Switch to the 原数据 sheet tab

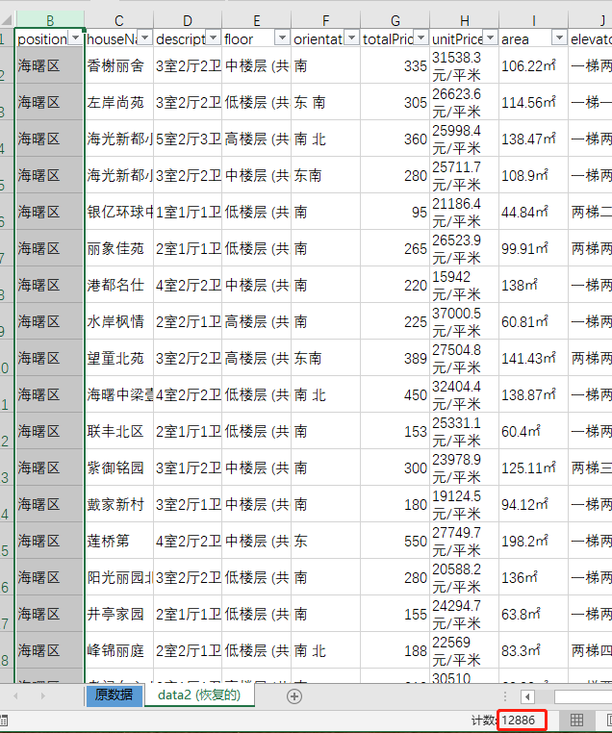[115, 695]
